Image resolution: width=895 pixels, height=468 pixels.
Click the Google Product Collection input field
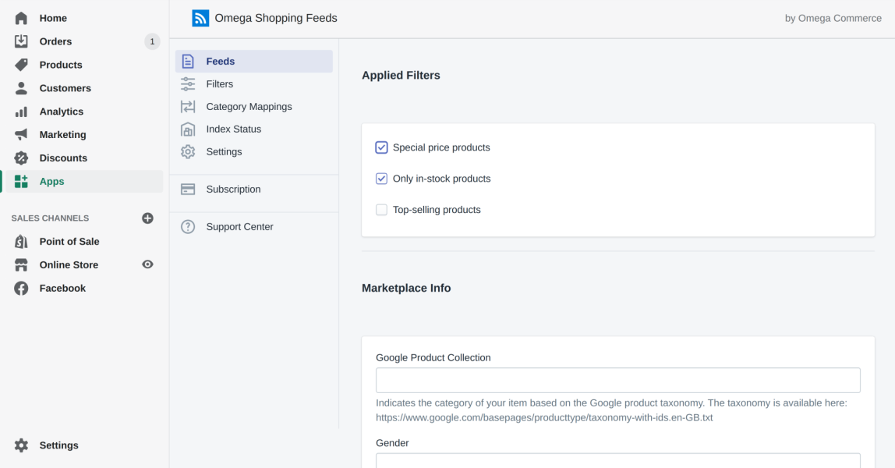coord(618,380)
